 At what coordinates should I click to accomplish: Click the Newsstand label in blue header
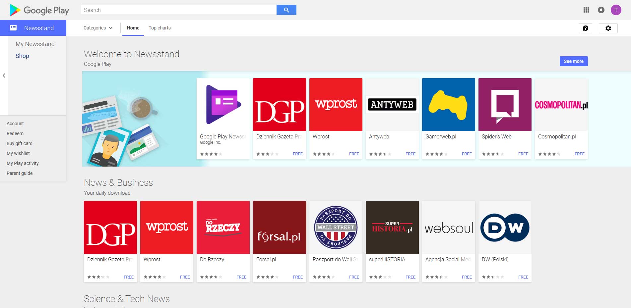39,28
